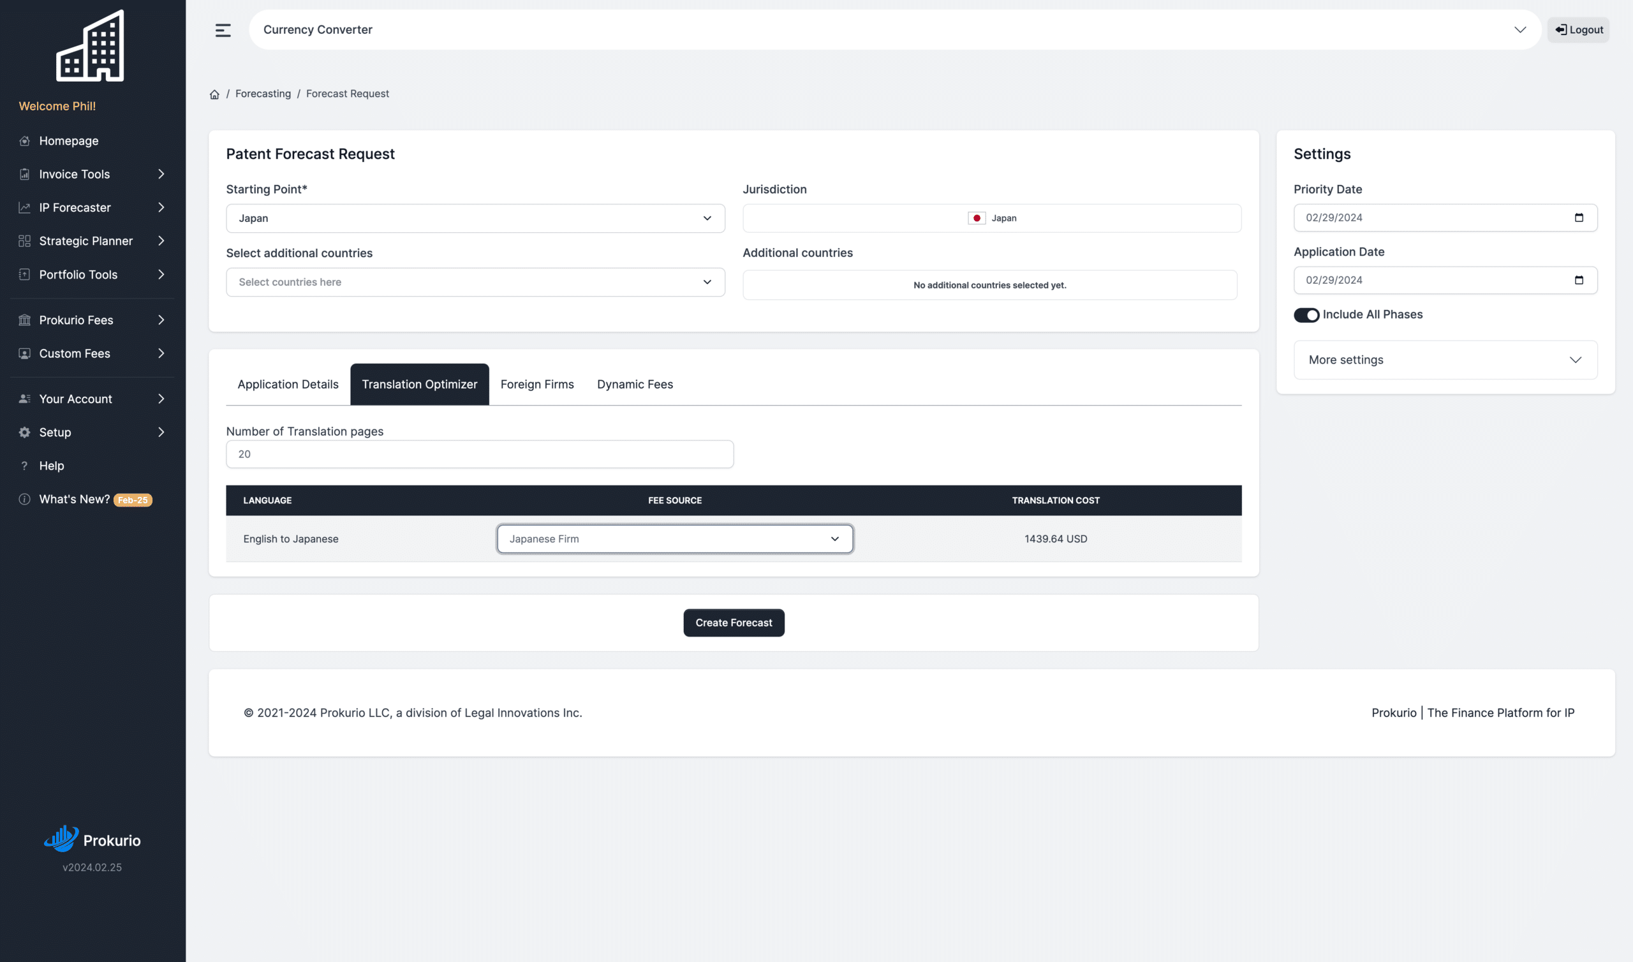Click the home icon in breadcrumb
This screenshot has height=962, width=1633.
pos(214,94)
